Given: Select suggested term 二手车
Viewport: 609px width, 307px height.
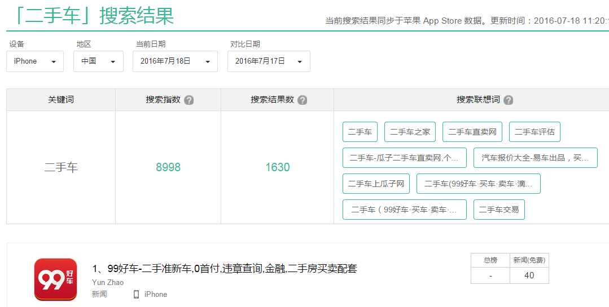Looking at the screenshot, I should coord(360,132).
